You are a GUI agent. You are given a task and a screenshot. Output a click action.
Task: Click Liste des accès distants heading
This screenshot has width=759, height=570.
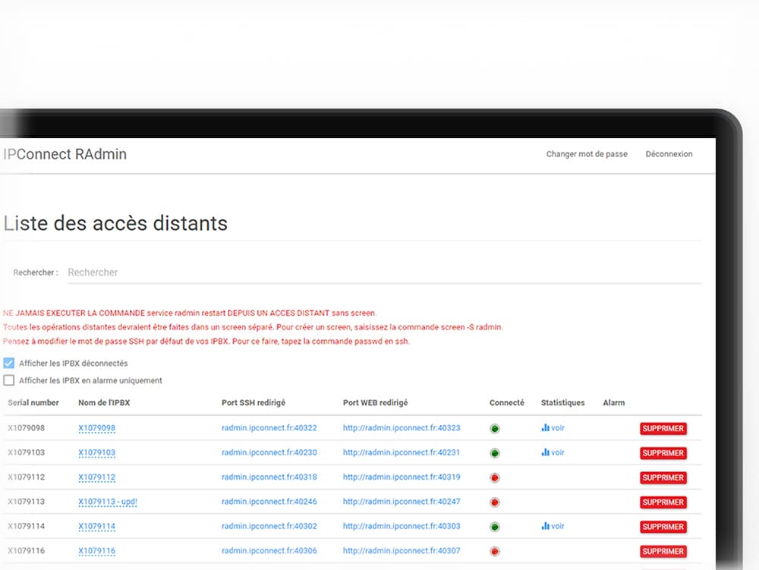pos(115,223)
